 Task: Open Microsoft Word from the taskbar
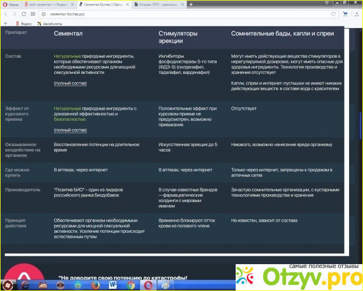click(x=113, y=285)
